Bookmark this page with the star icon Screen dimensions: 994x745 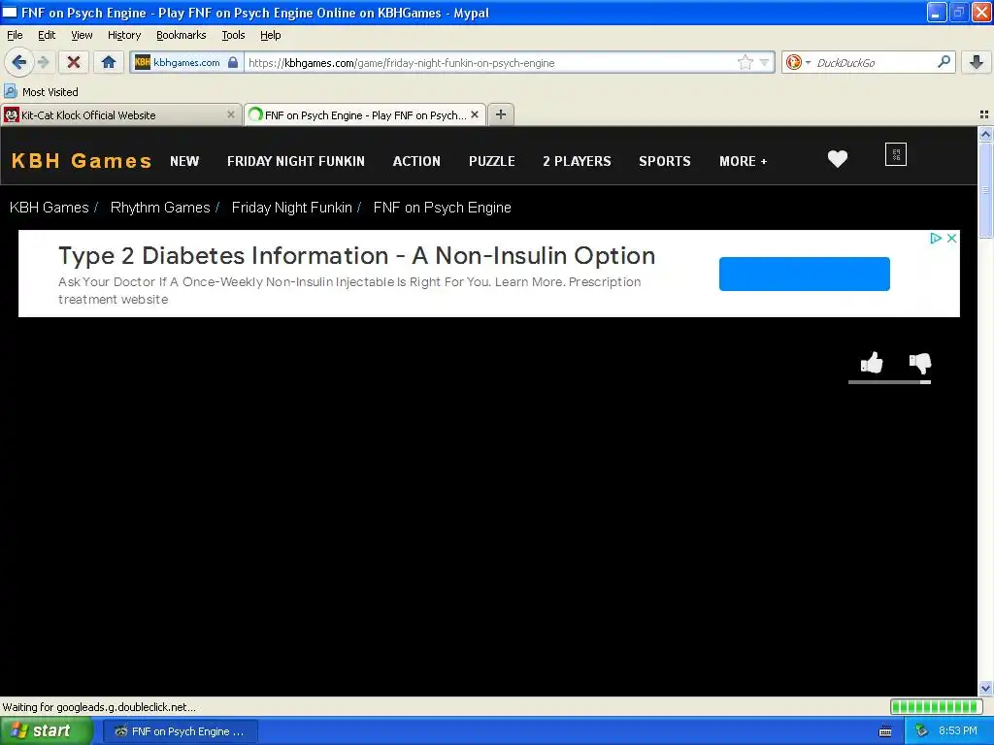(x=745, y=62)
